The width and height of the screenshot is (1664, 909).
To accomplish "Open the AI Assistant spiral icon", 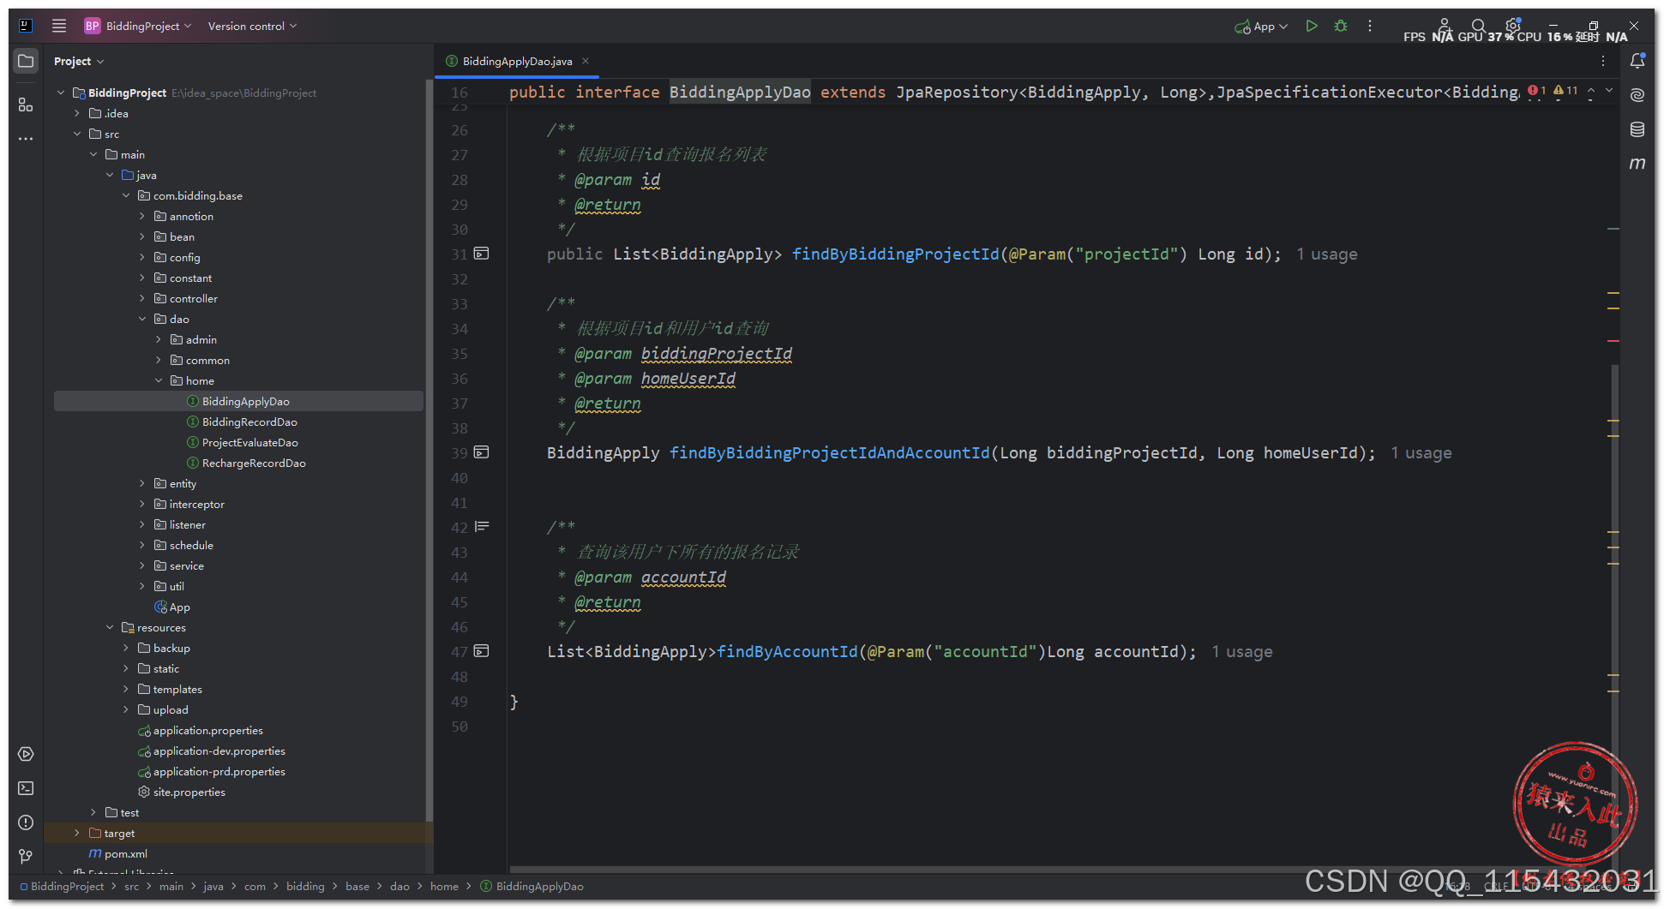I will [x=1637, y=95].
